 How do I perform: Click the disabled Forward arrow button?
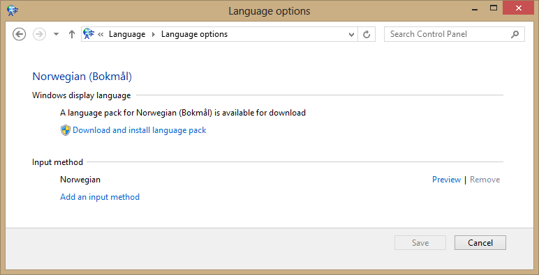tap(39, 34)
